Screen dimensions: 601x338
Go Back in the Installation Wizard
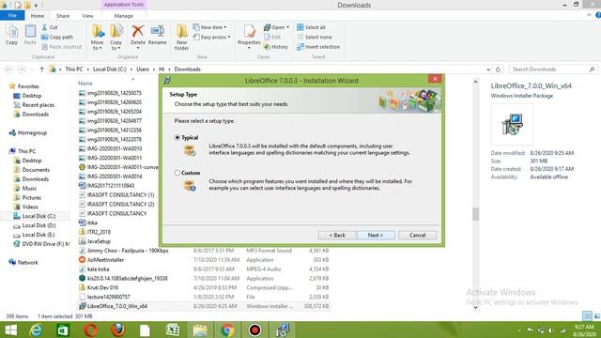(337, 235)
